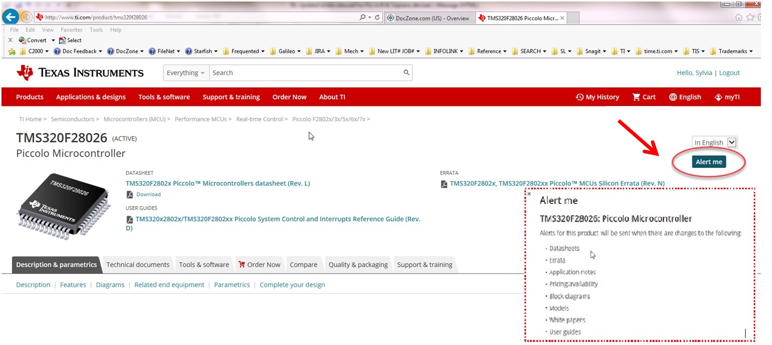
Task: Expand the Everything search scope dropdown
Action: click(186, 73)
